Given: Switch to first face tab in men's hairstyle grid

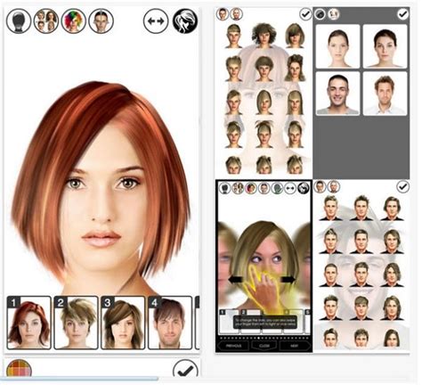Looking at the screenshot, I should click(x=320, y=187).
